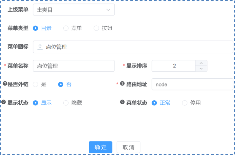Image resolution: width=235 pixels, height=155 pixels.
Task: Select 目录 menu type radio
Action: click(35, 28)
